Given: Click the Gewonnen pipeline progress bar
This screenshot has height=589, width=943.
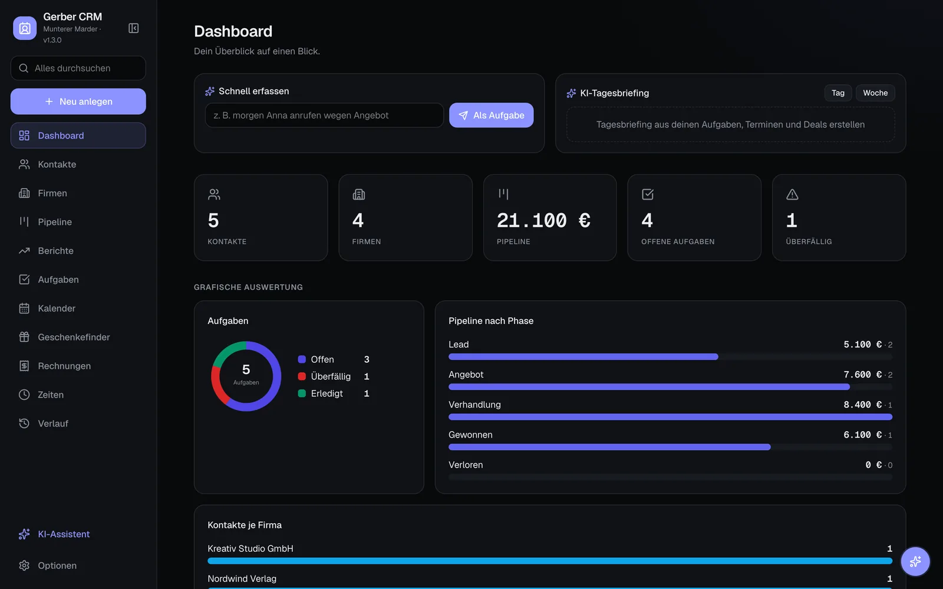Looking at the screenshot, I should (670, 447).
